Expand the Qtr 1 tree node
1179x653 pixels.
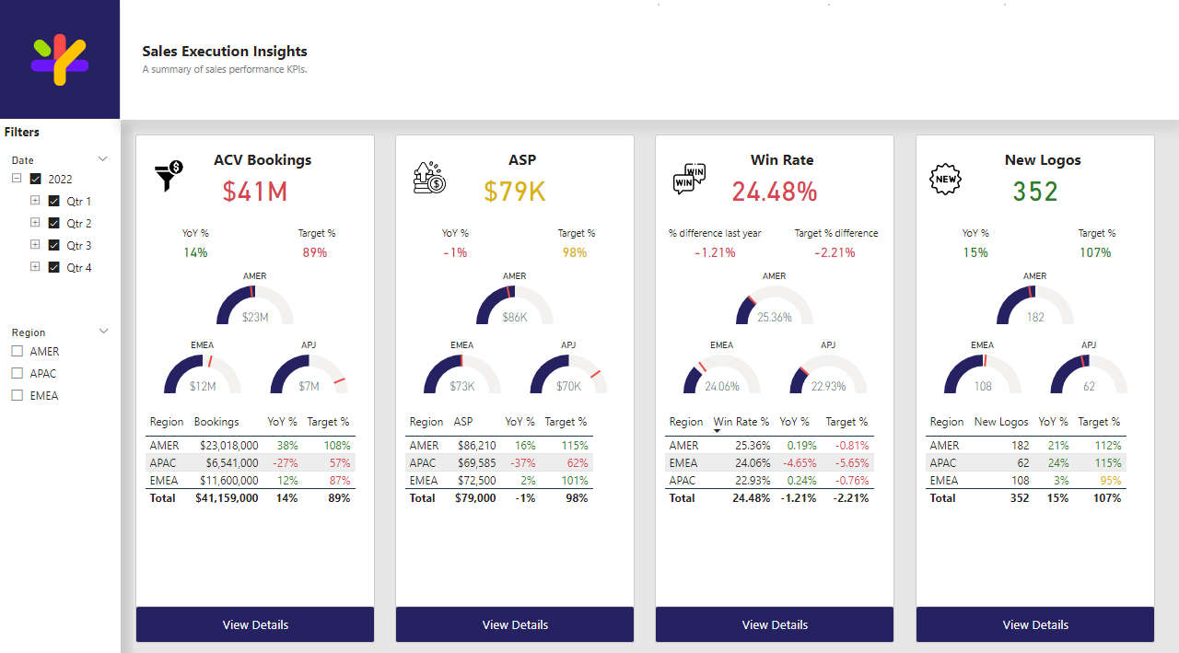point(35,200)
